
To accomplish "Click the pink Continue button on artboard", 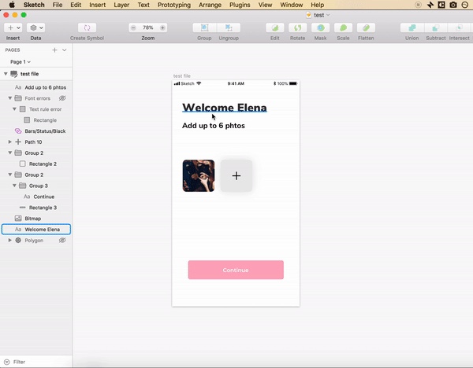I will coord(236,270).
